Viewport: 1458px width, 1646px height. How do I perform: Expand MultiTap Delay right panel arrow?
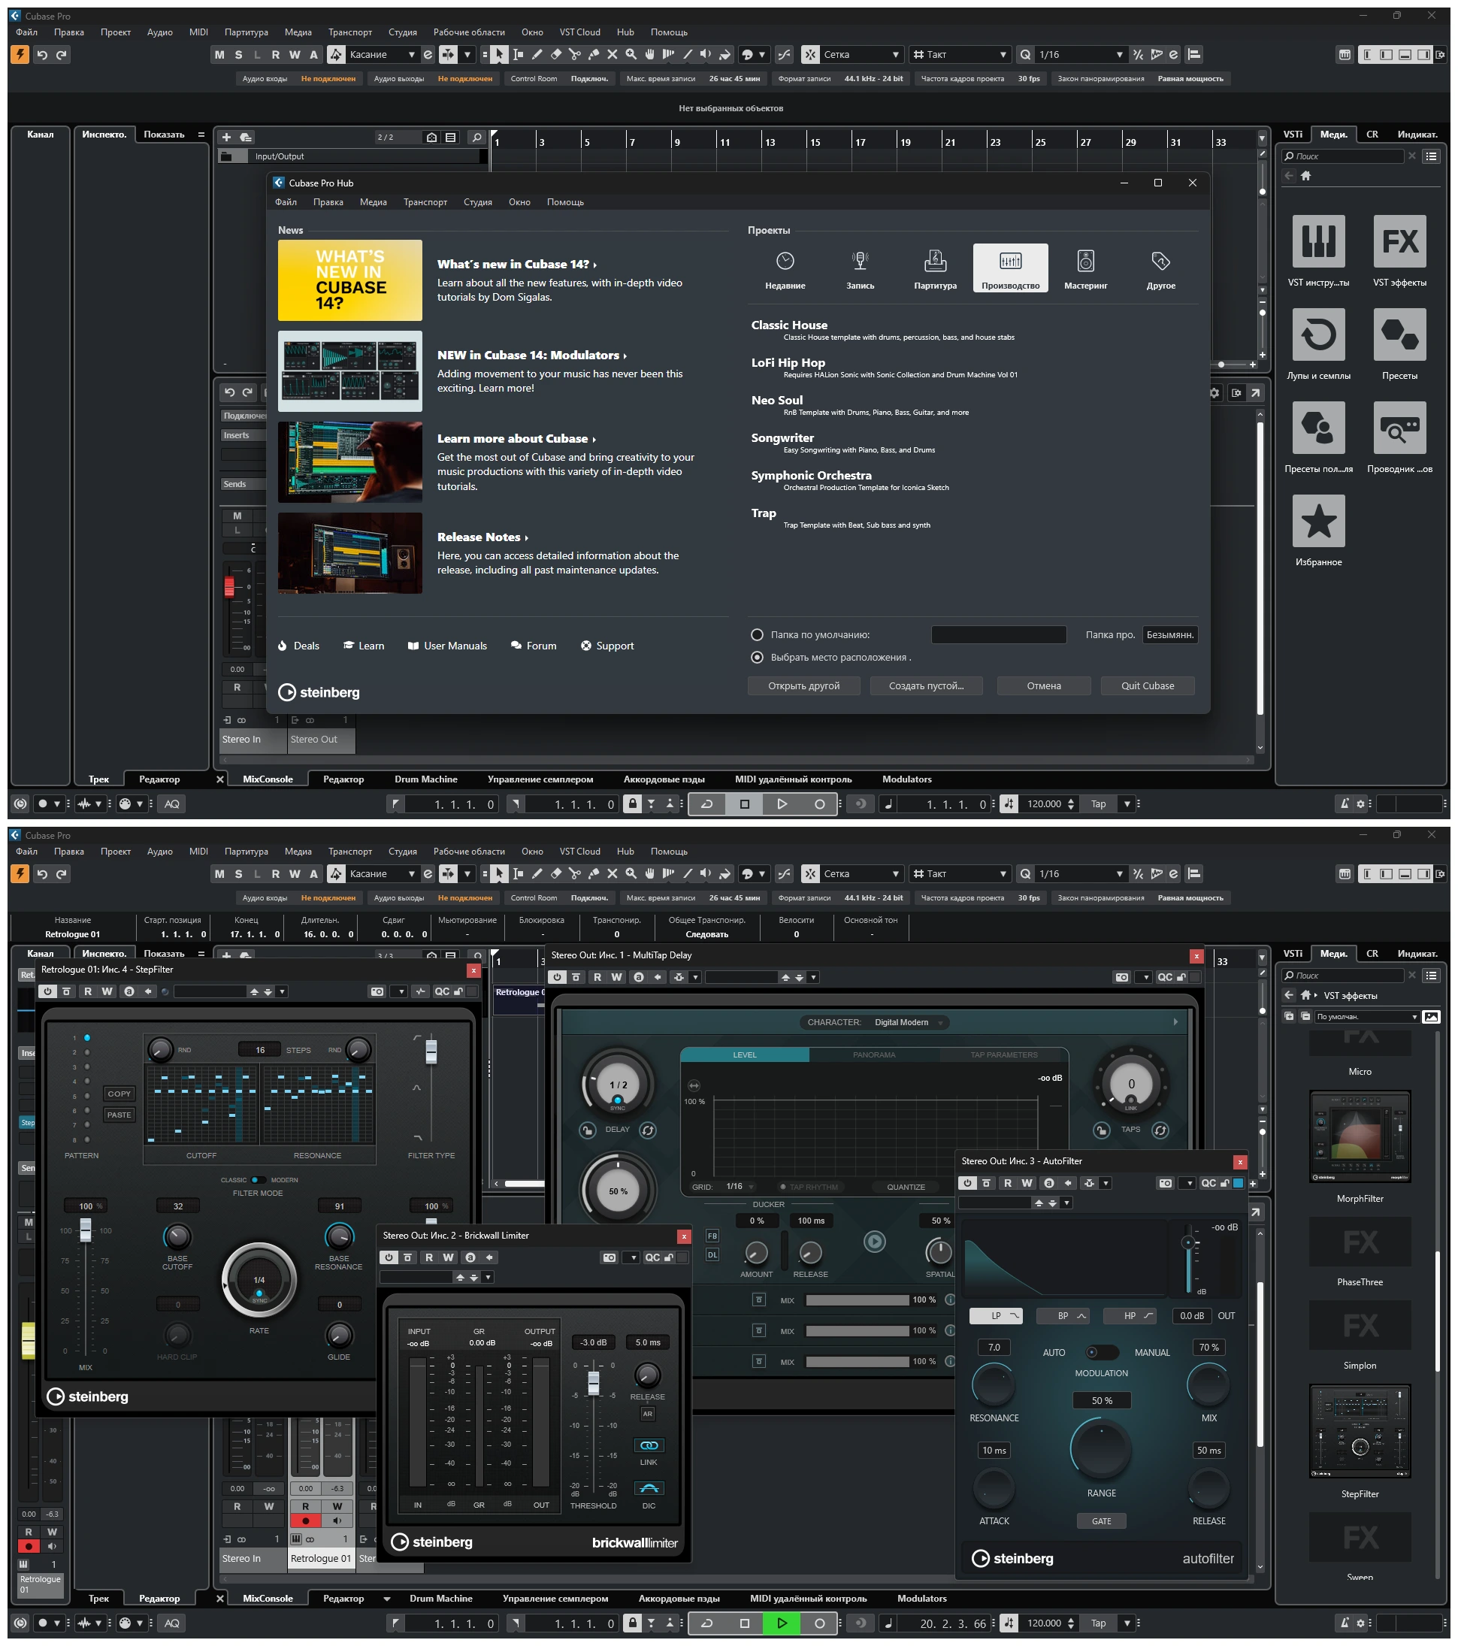pyautogui.click(x=1175, y=1023)
